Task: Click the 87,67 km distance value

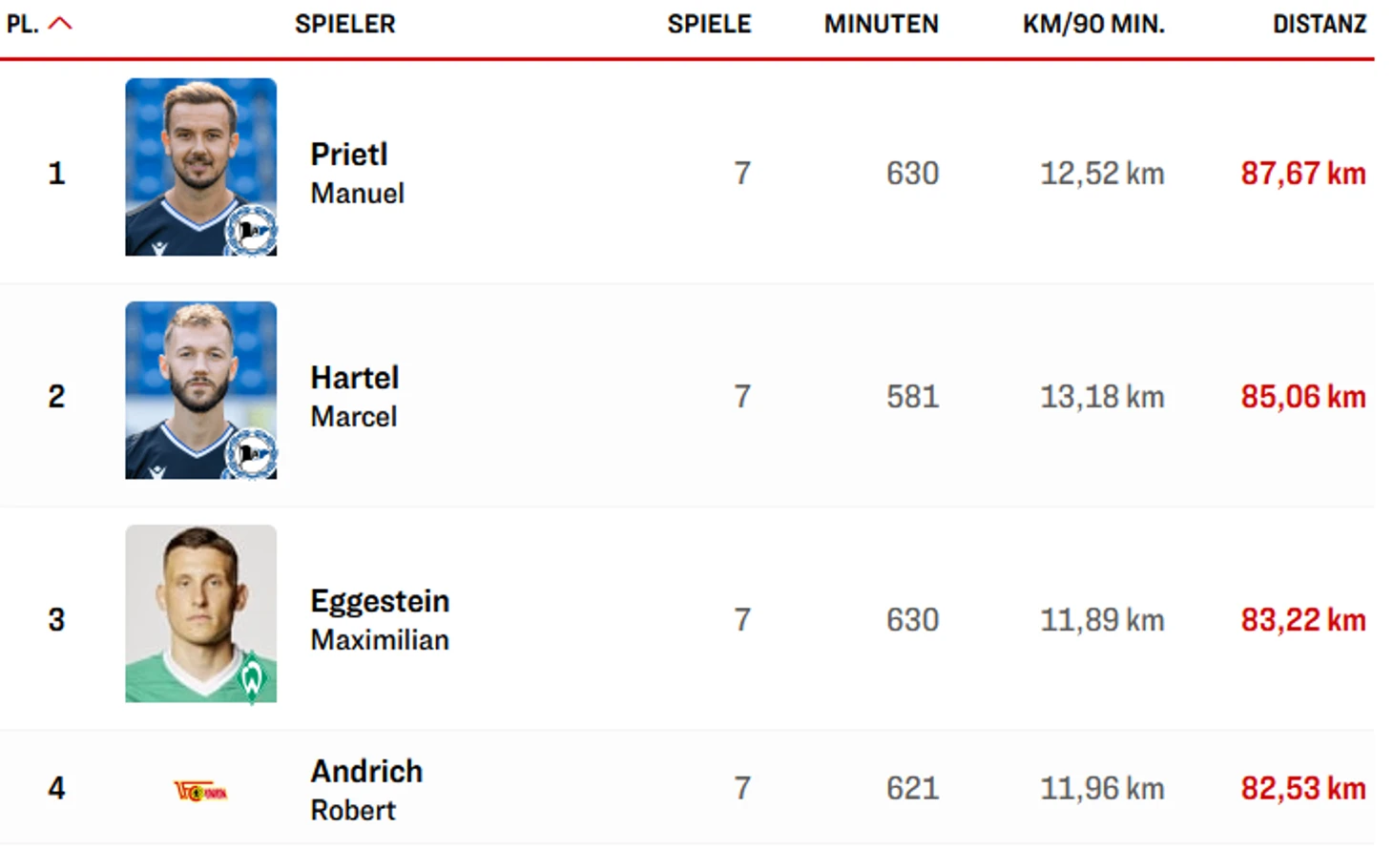Action: click(x=1303, y=174)
